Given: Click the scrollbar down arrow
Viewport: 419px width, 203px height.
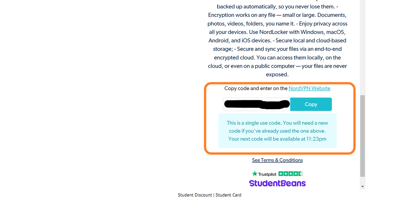Looking at the screenshot, I should click(362, 187).
